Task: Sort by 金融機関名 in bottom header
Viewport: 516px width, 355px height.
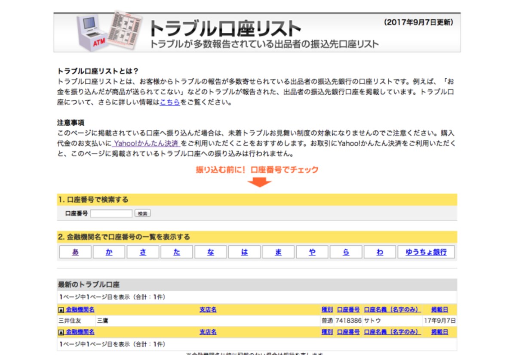Action: coord(80,332)
